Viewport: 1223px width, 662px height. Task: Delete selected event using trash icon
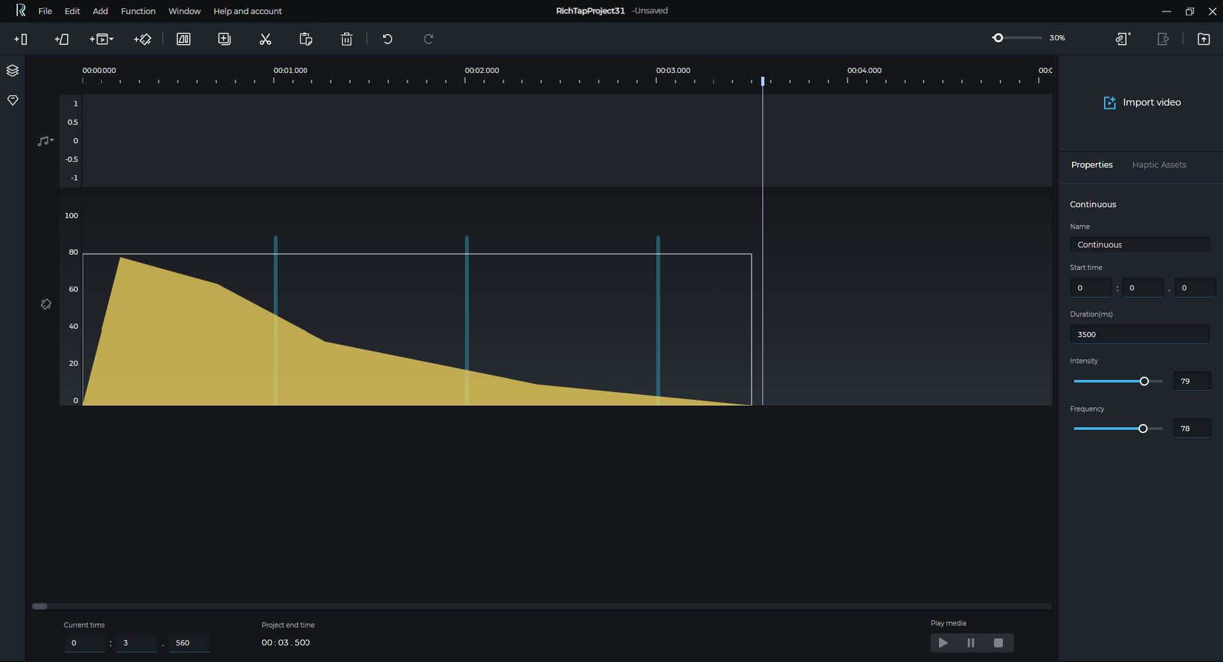pos(346,39)
